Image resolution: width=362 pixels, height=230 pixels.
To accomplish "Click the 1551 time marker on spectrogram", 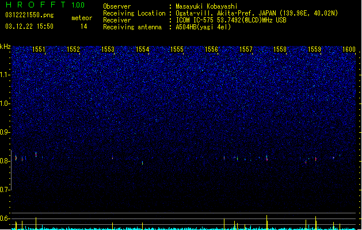I will coord(39,49).
